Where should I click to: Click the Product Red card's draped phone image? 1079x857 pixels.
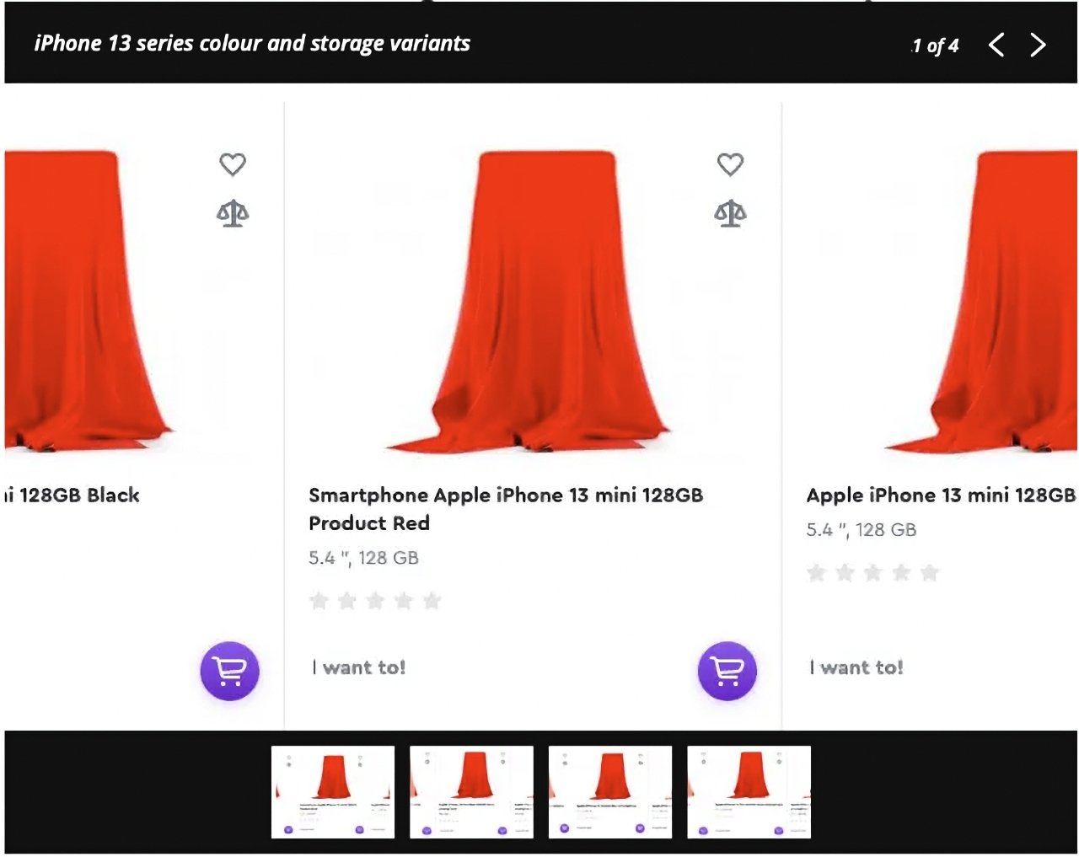(529, 302)
